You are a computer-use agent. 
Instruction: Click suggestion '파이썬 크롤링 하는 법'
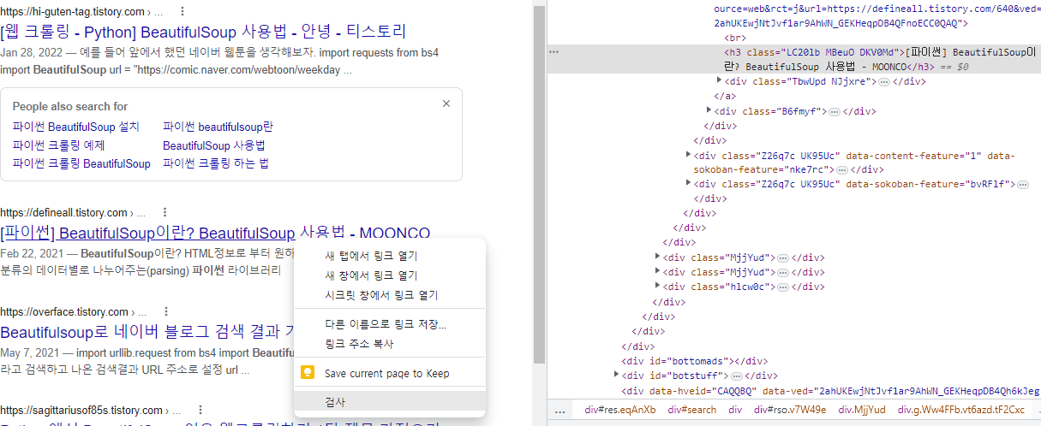pyautogui.click(x=216, y=163)
